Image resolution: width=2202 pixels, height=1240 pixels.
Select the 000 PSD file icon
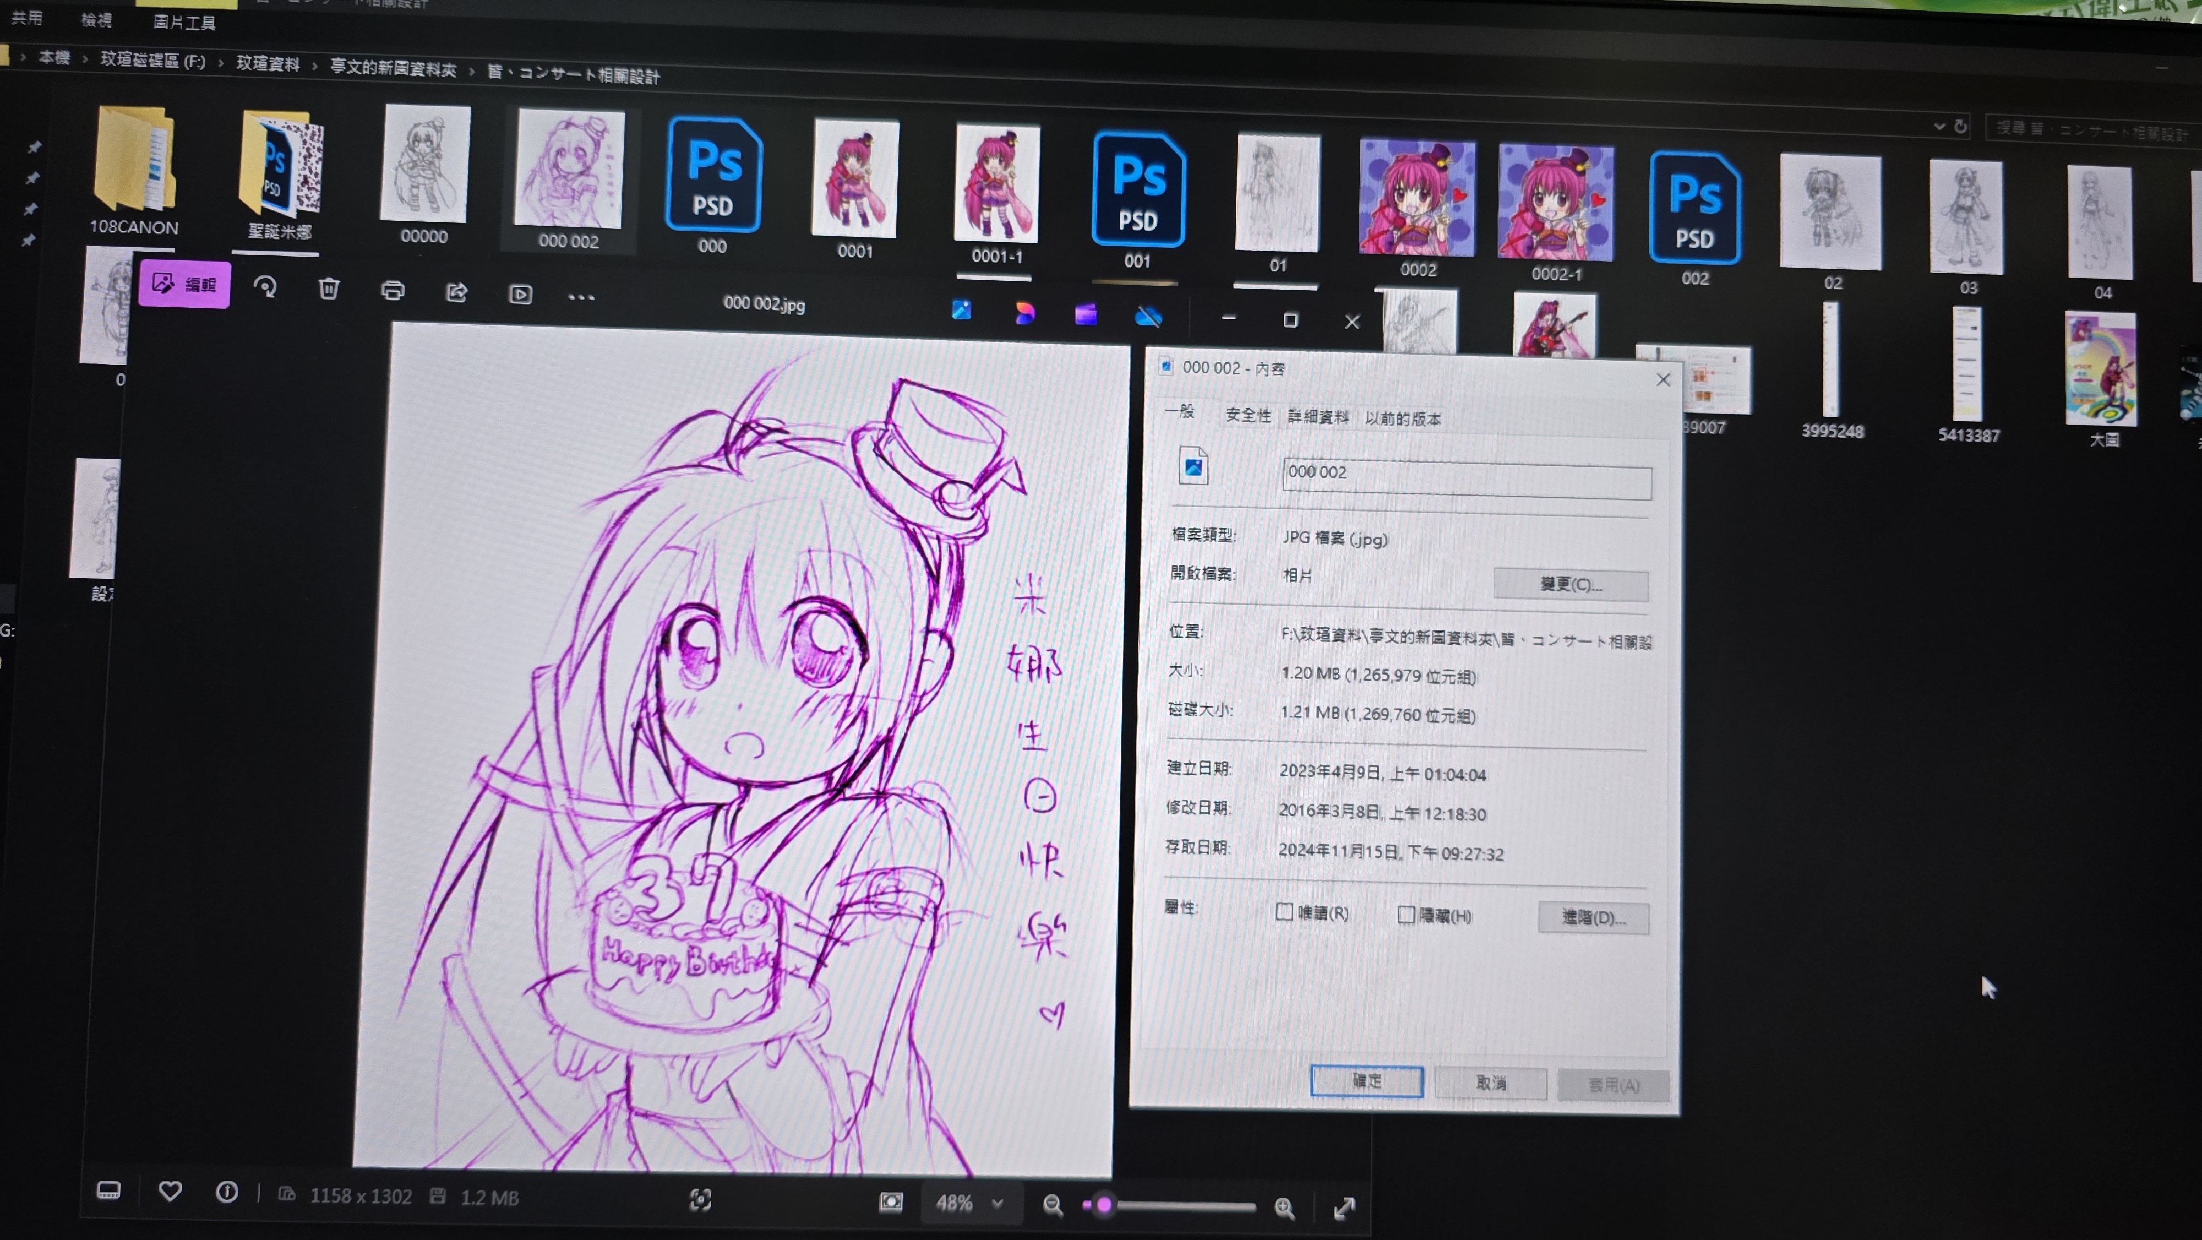[713, 186]
